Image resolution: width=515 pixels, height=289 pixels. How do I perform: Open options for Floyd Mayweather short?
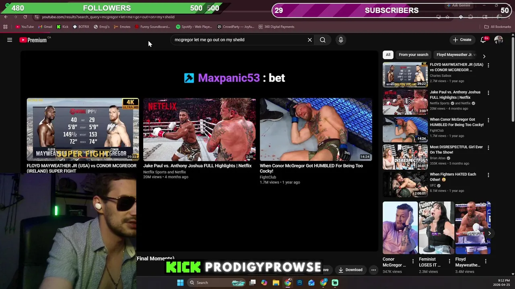pos(486,261)
